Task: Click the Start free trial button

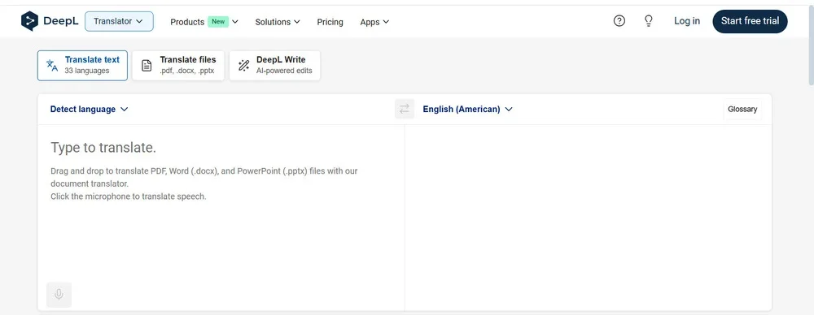Action: [x=750, y=21]
